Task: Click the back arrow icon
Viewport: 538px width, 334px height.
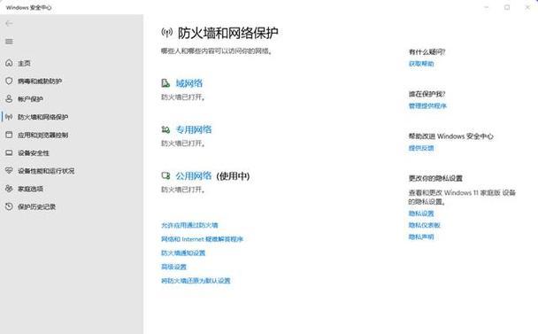Action: coord(9,23)
